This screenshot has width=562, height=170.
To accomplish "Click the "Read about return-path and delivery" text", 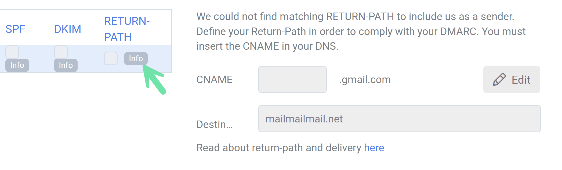I will (x=279, y=148).
